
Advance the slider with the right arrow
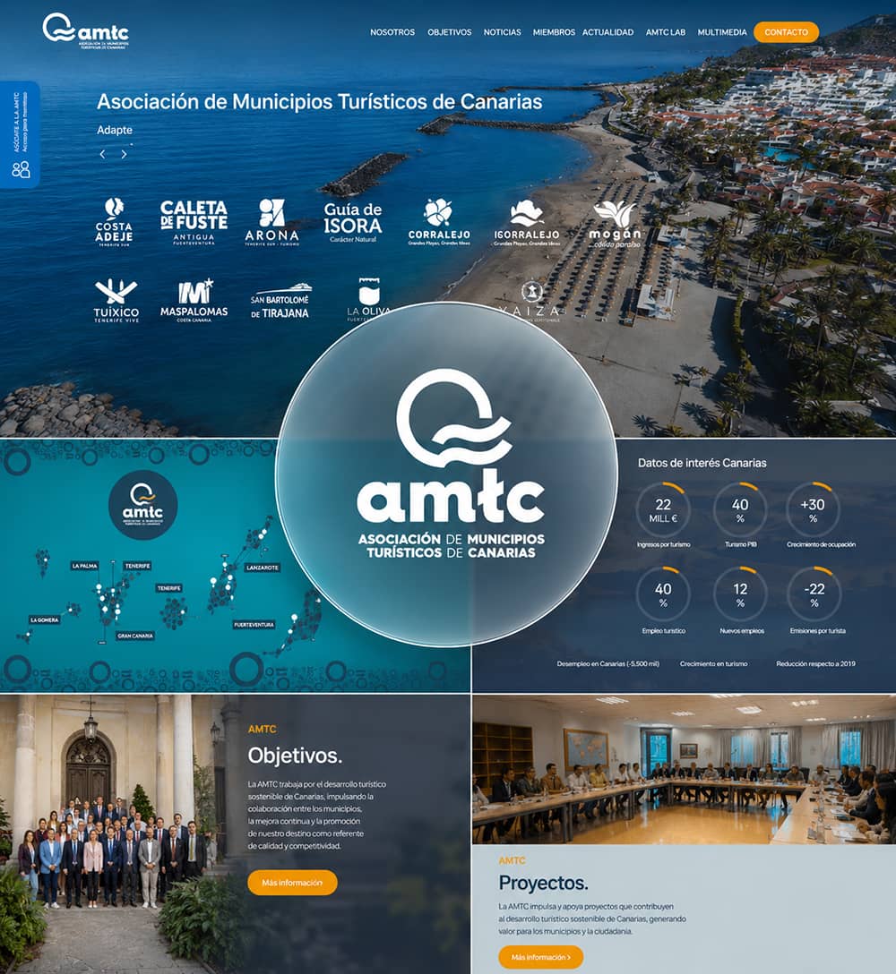[124, 154]
